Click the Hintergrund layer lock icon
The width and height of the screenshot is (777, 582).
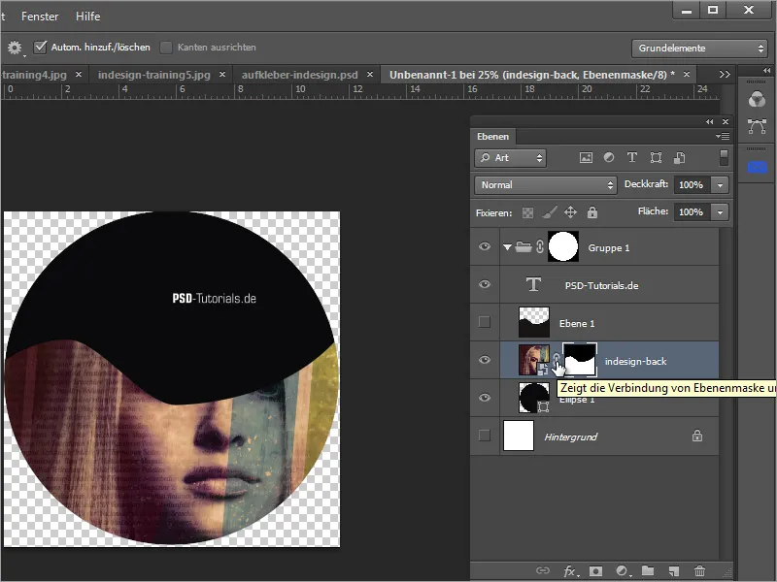[x=697, y=436]
